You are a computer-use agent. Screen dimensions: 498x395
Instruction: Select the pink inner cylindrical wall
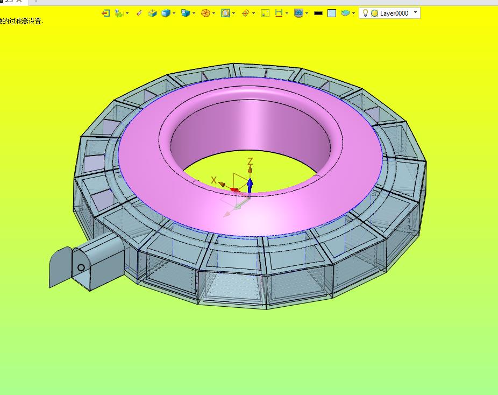pos(251,127)
